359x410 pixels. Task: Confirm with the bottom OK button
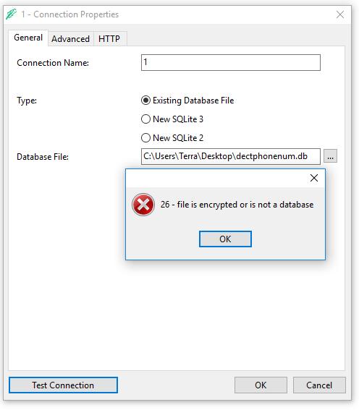coord(261,385)
